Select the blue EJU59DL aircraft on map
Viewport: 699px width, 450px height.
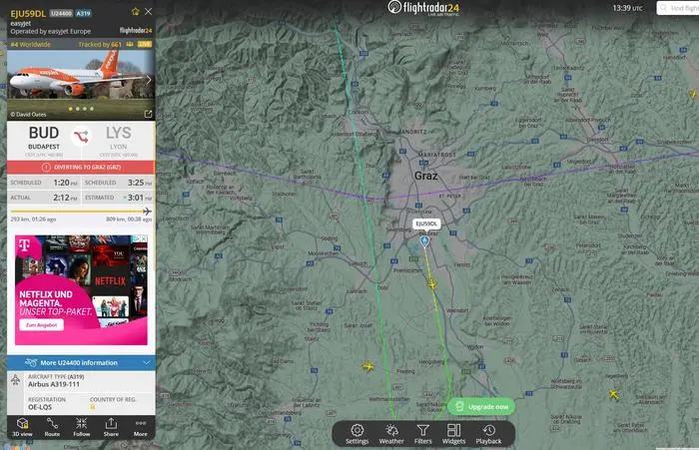424,240
